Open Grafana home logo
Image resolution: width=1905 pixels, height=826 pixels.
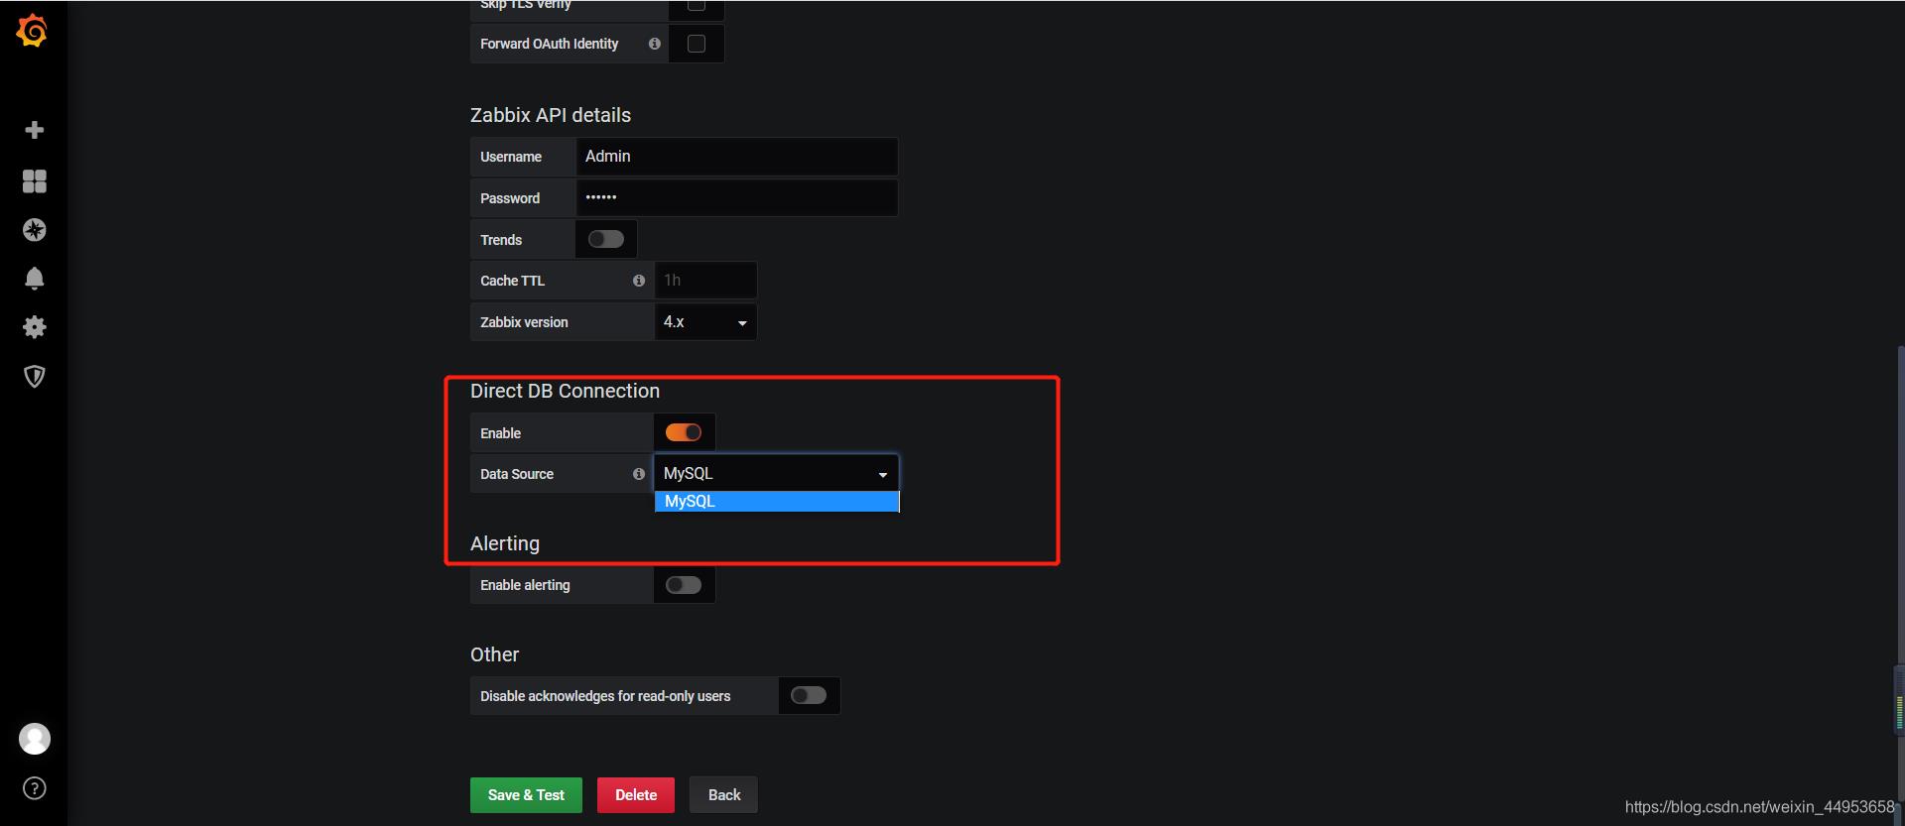[33, 31]
